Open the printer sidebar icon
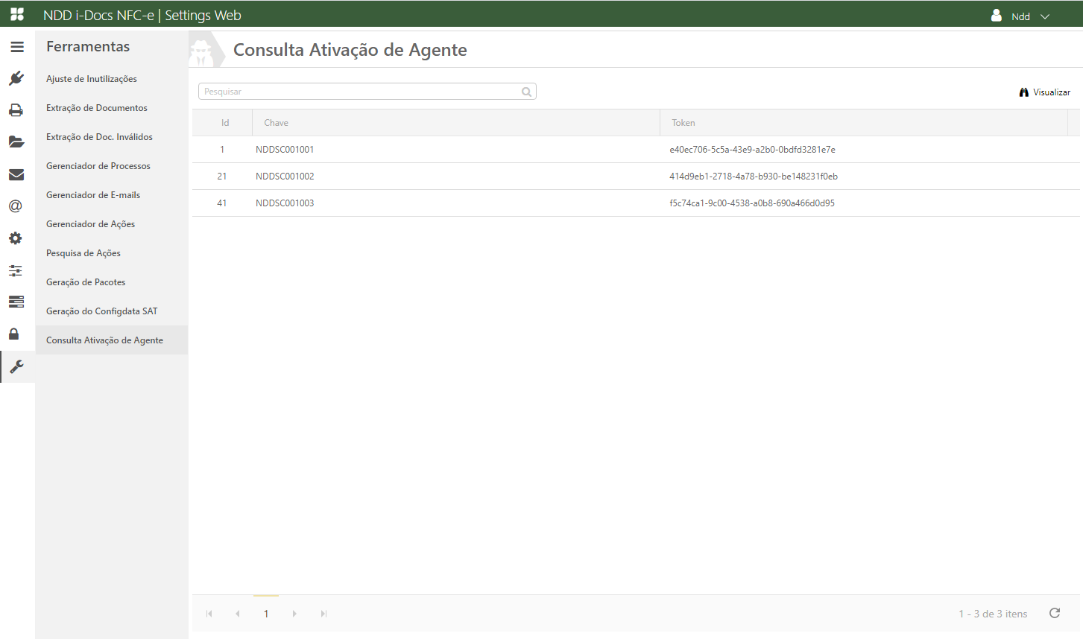1083x639 pixels. [x=16, y=110]
